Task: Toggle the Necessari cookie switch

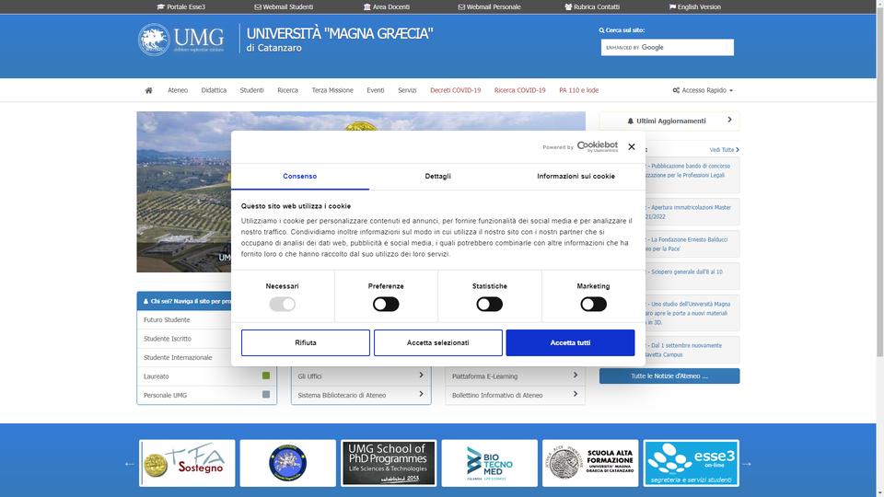Action: click(x=283, y=305)
